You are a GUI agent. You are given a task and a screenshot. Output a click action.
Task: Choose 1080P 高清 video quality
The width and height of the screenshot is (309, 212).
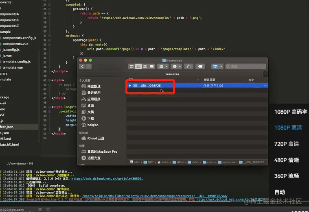[x=288, y=128]
